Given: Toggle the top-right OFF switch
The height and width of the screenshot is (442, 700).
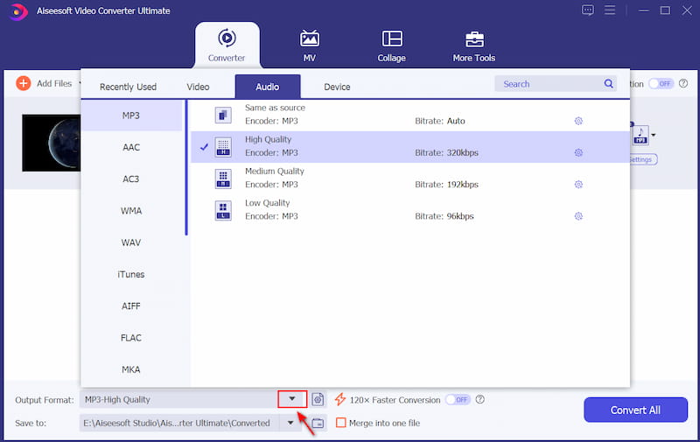Looking at the screenshot, I should (x=661, y=84).
